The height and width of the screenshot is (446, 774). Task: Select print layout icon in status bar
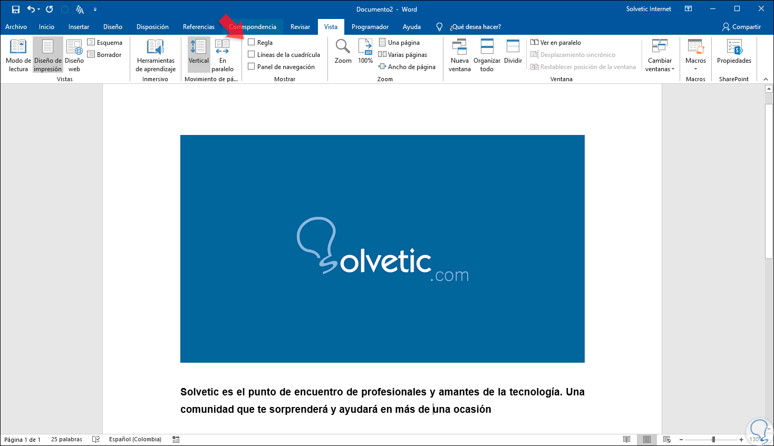pyautogui.click(x=647, y=439)
